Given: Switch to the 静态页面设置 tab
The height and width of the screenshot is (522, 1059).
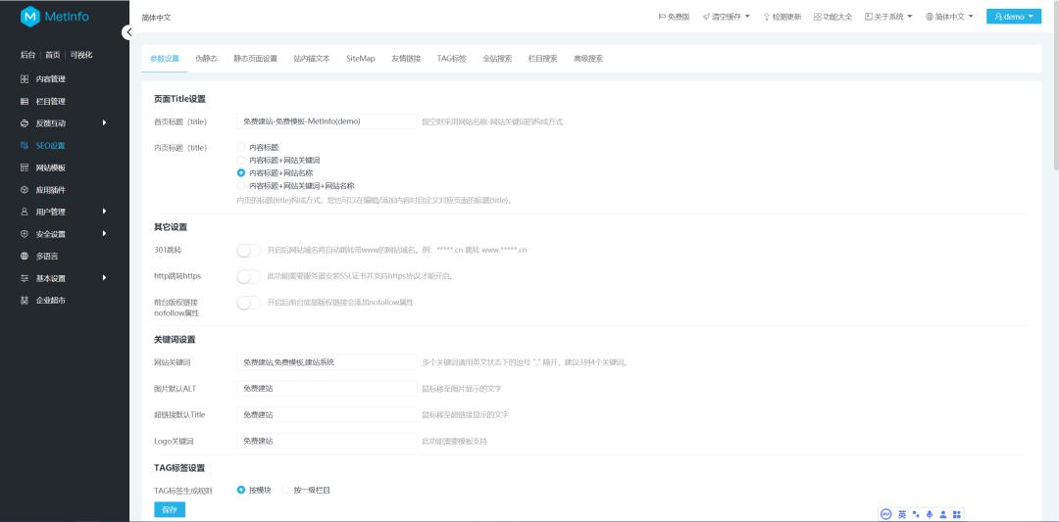Looking at the screenshot, I should pyautogui.click(x=255, y=59).
